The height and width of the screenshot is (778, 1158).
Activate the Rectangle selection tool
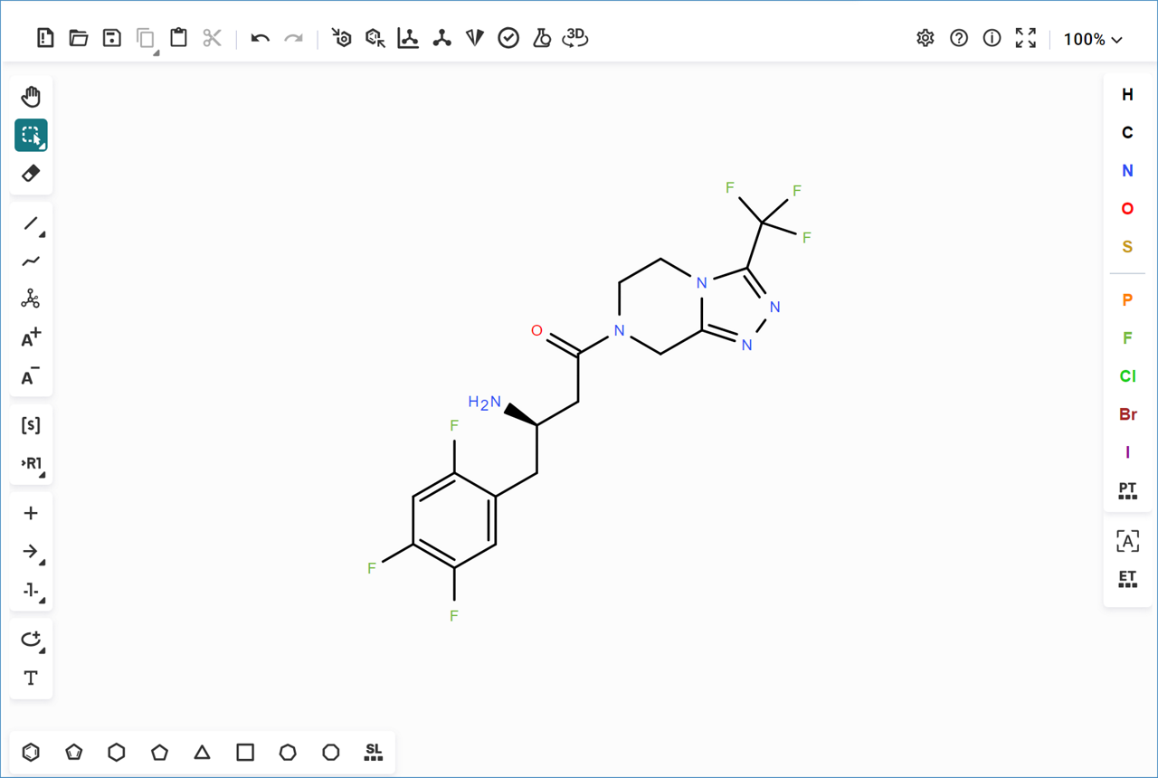pos(31,135)
